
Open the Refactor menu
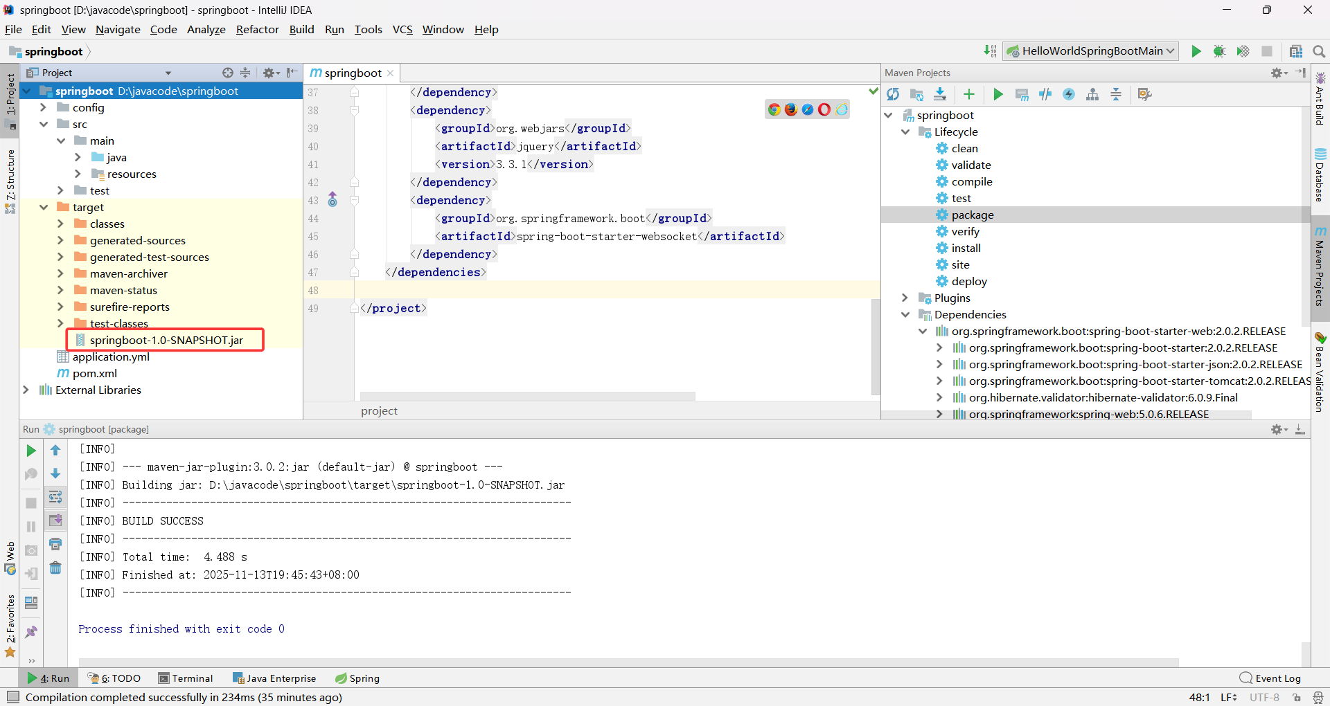(257, 29)
